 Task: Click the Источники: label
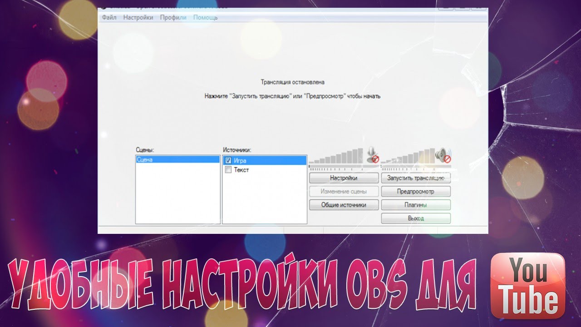click(237, 149)
